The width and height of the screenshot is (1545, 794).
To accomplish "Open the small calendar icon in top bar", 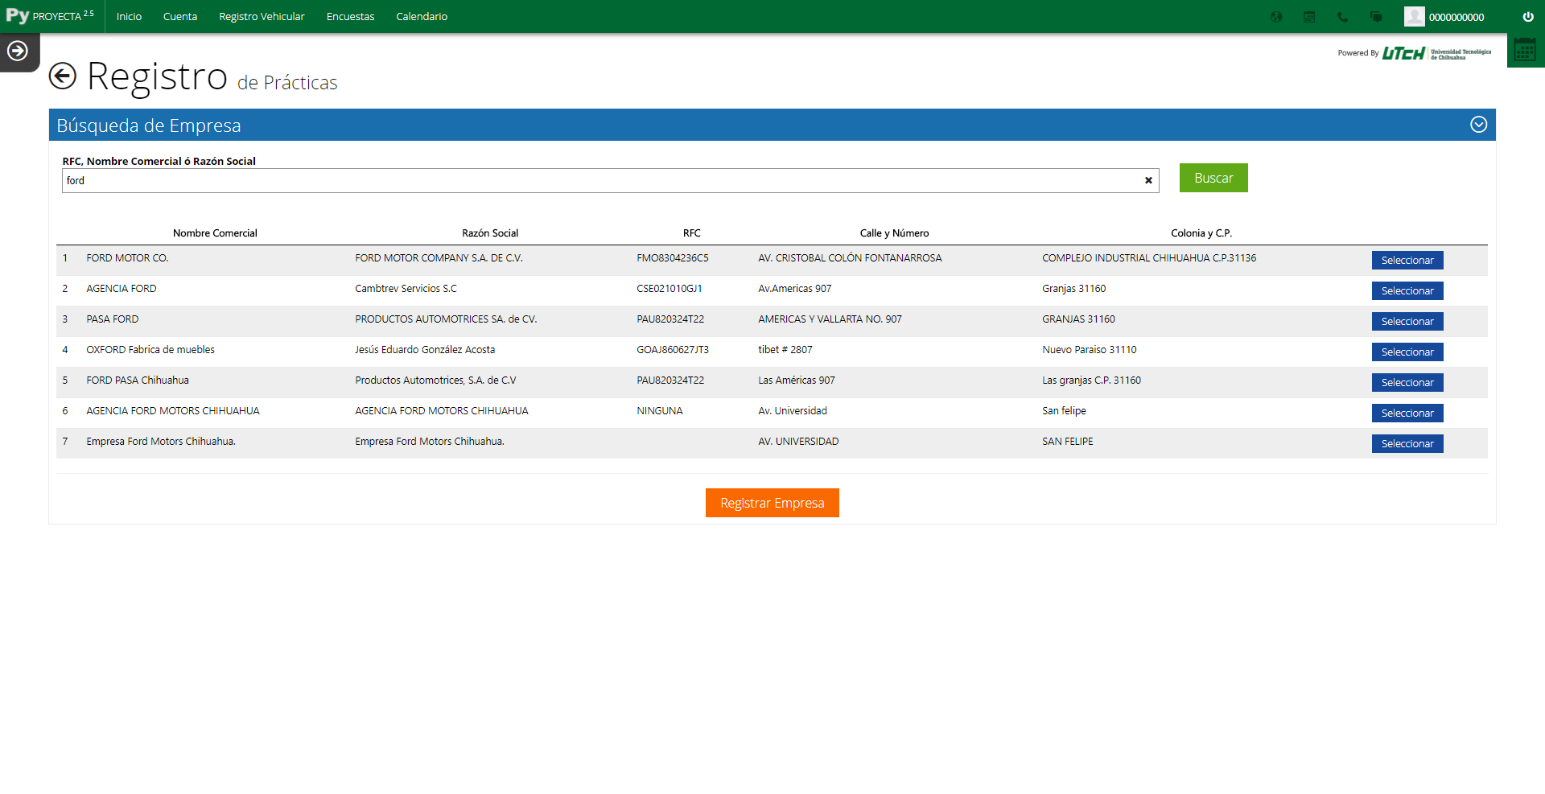I will (1309, 17).
